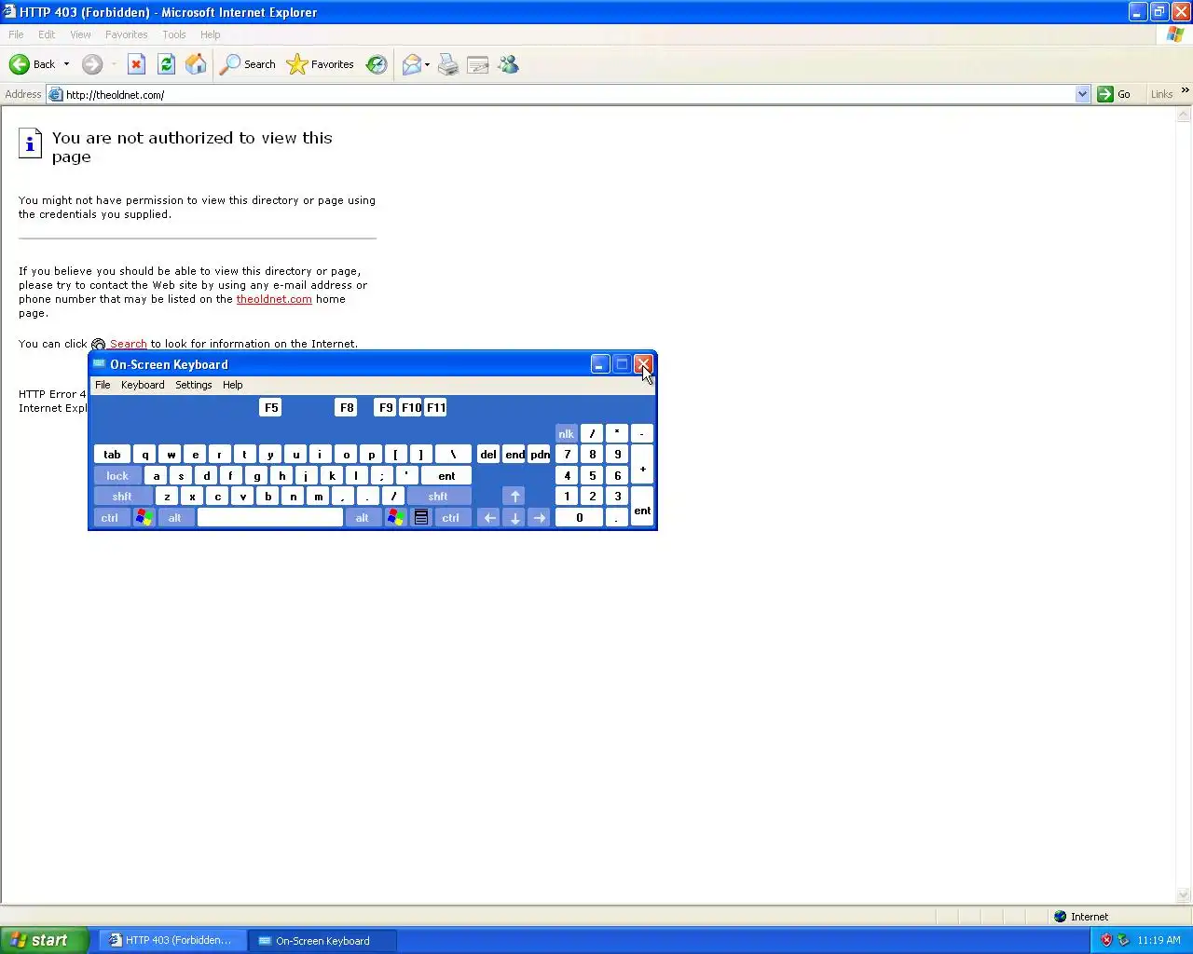
Task: Click the backslash key on the keyboard
Action: pos(453,455)
